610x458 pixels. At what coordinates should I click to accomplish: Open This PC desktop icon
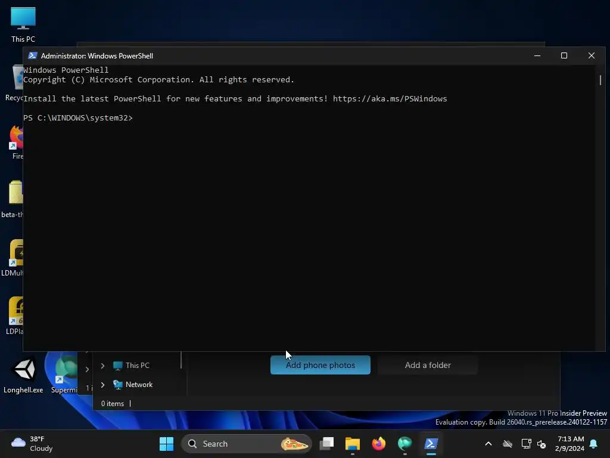pos(23,24)
